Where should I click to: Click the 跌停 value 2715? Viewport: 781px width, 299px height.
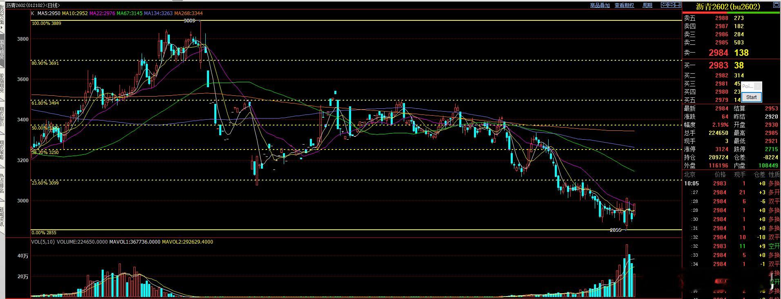(x=771, y=149)
